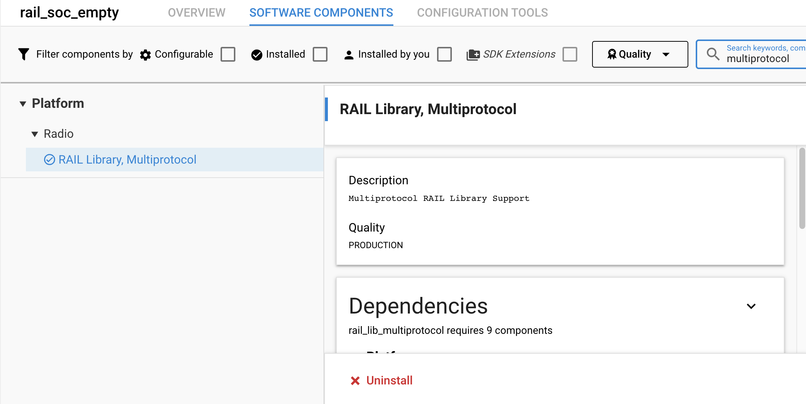Check the Installed filter checkbox
806x404 pixels.
320,54
